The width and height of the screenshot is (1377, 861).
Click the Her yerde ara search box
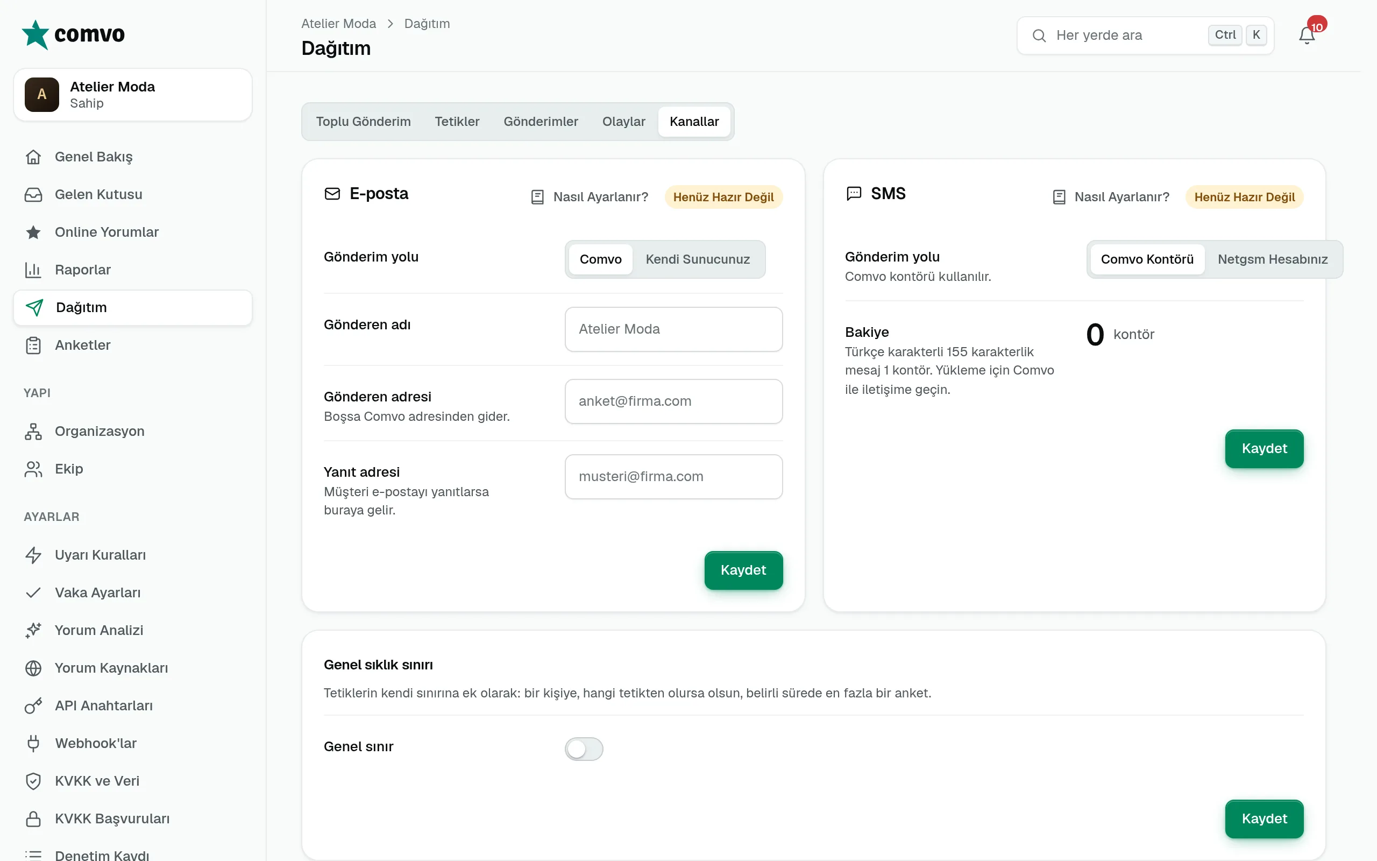[x=1145, y=36]
